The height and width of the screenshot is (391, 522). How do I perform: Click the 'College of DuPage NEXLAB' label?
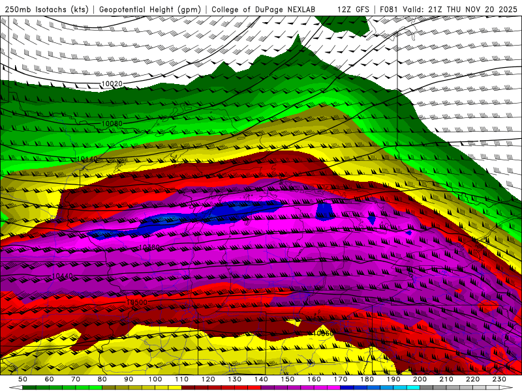[x=264, y=10]
